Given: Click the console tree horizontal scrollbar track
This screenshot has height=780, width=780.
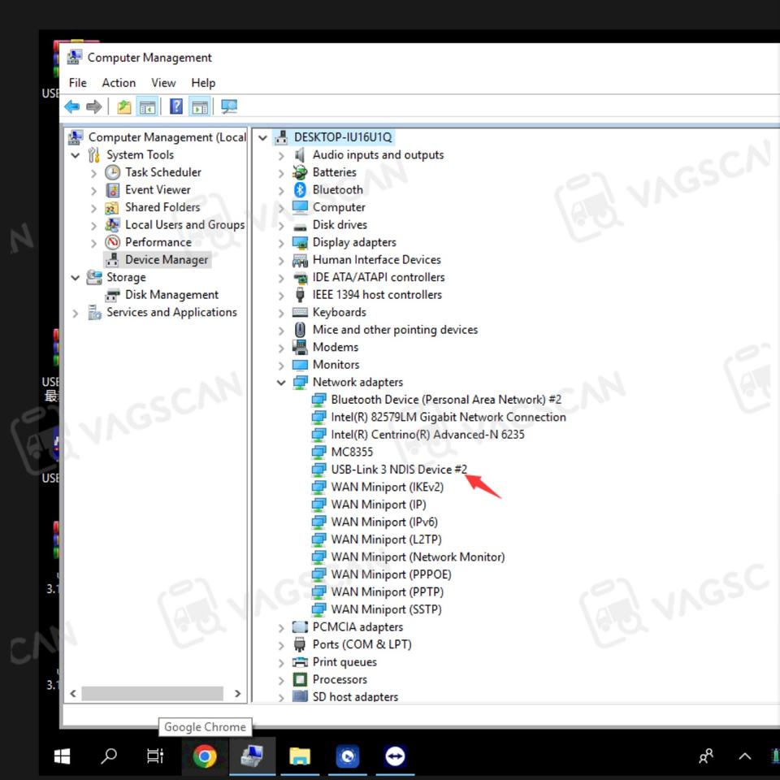Looking at the screenshot, I should pos(152,693).
